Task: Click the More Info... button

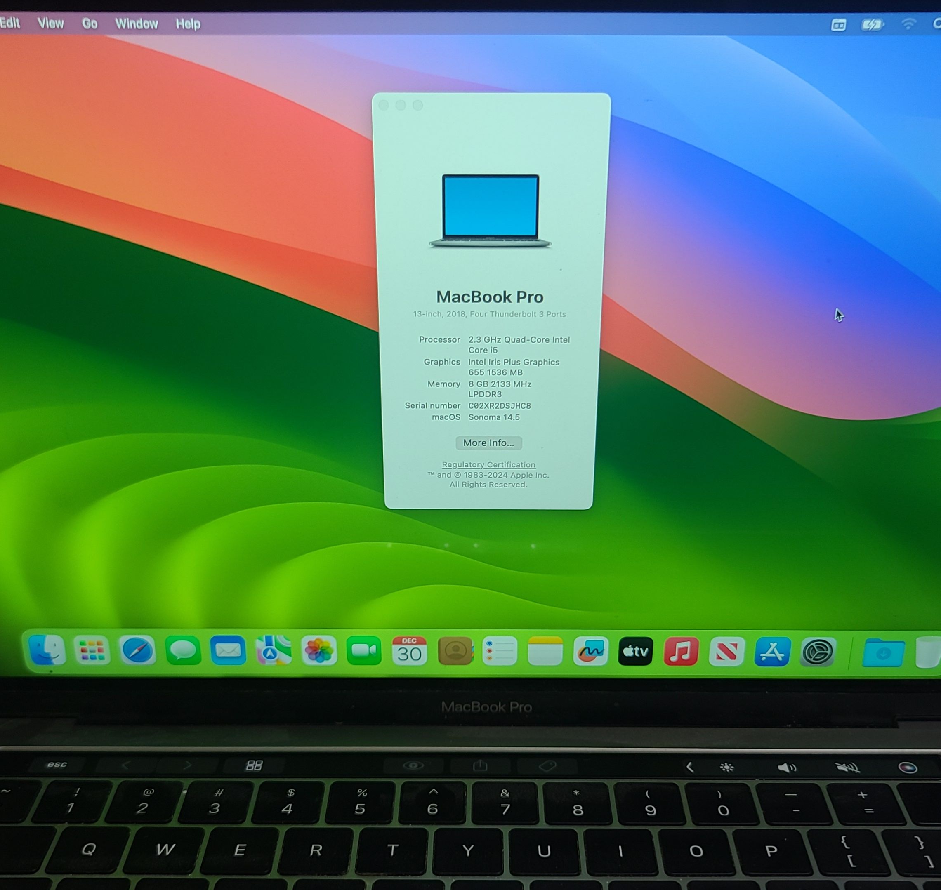Action: tap(489, 443)
